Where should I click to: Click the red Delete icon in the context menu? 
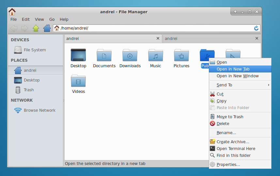point(212,123)
